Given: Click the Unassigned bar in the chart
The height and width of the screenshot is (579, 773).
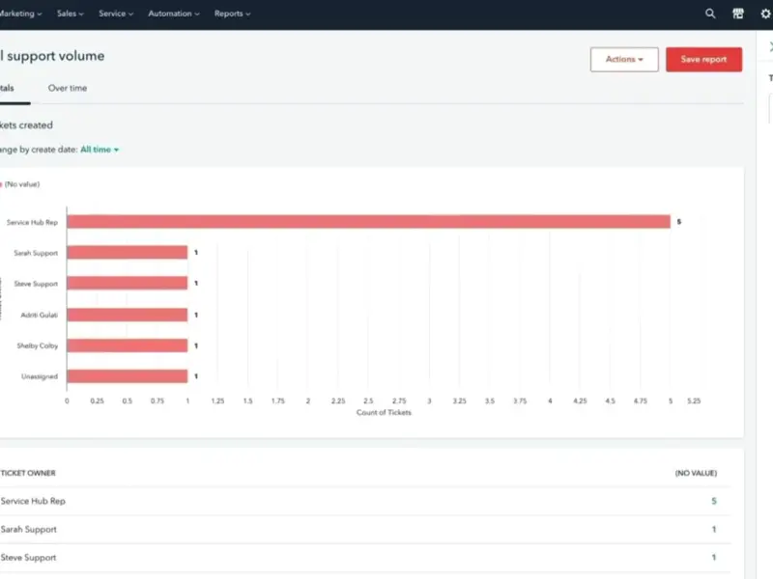Looking at the screenshot, I should coord(127,376).
